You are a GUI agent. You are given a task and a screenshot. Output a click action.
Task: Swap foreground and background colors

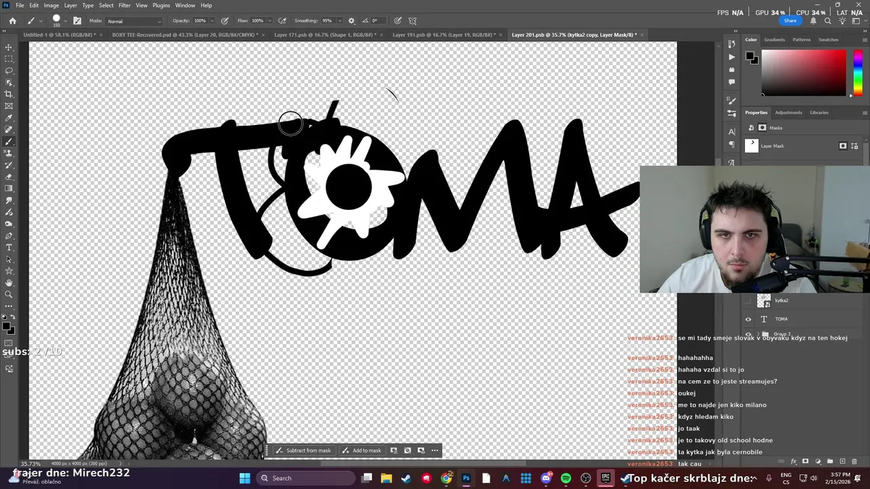pos(12,318)
